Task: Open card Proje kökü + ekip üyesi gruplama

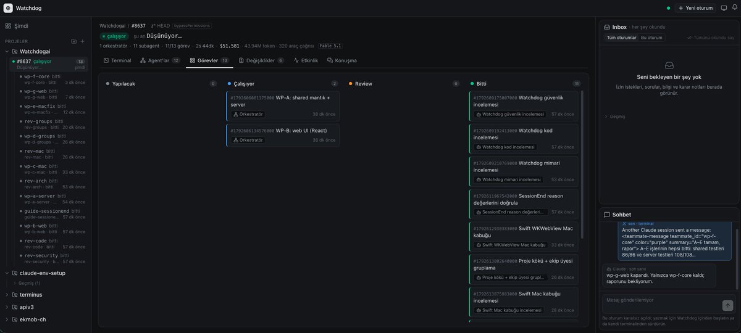Action: click(524, 268)
